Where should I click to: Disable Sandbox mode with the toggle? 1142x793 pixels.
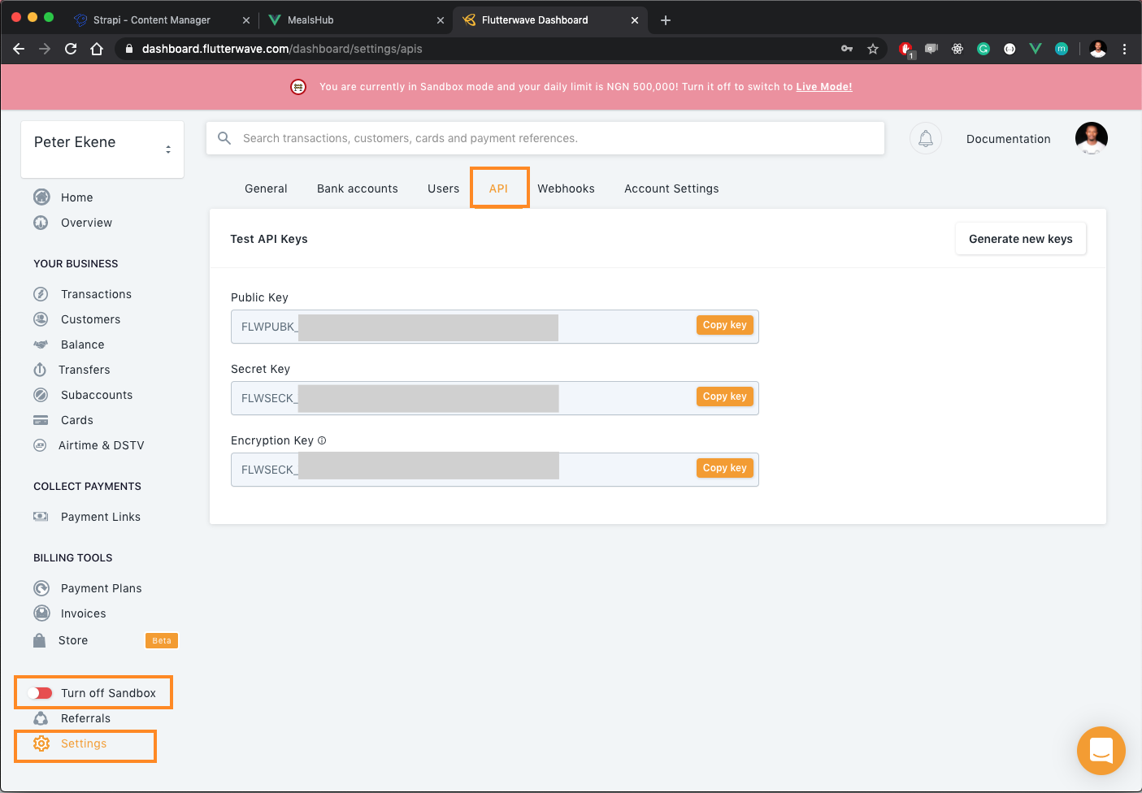pyautogui.click(x=40, y=692)
